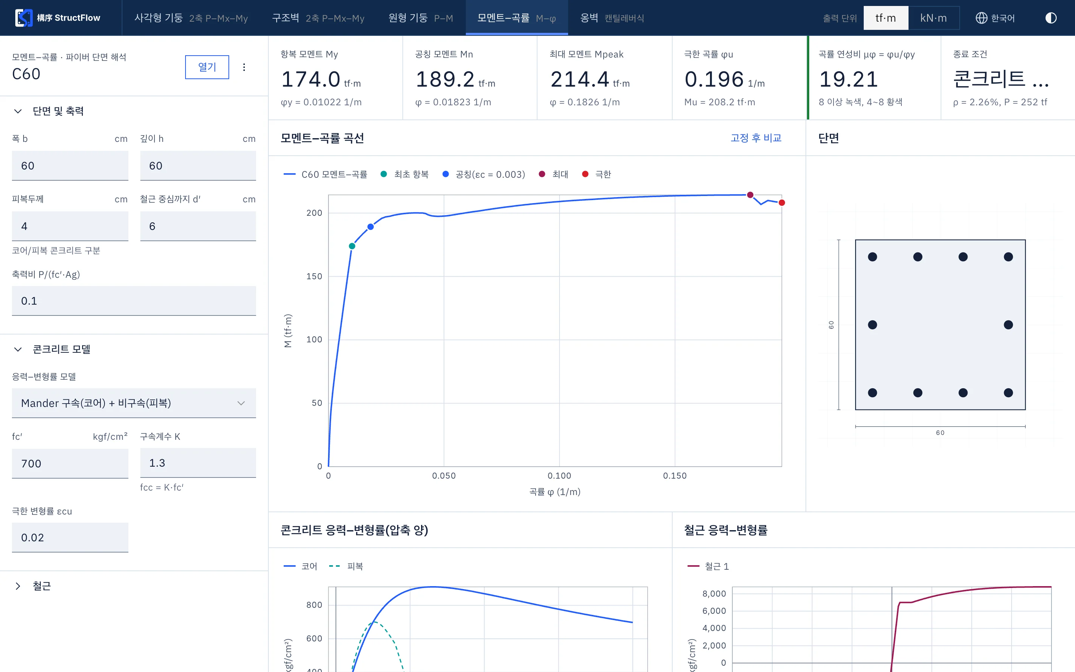The width and height of the screenshot is (1075, 672).
Task: Click the 고정 후 비교 link
Action: pos(755,138)
